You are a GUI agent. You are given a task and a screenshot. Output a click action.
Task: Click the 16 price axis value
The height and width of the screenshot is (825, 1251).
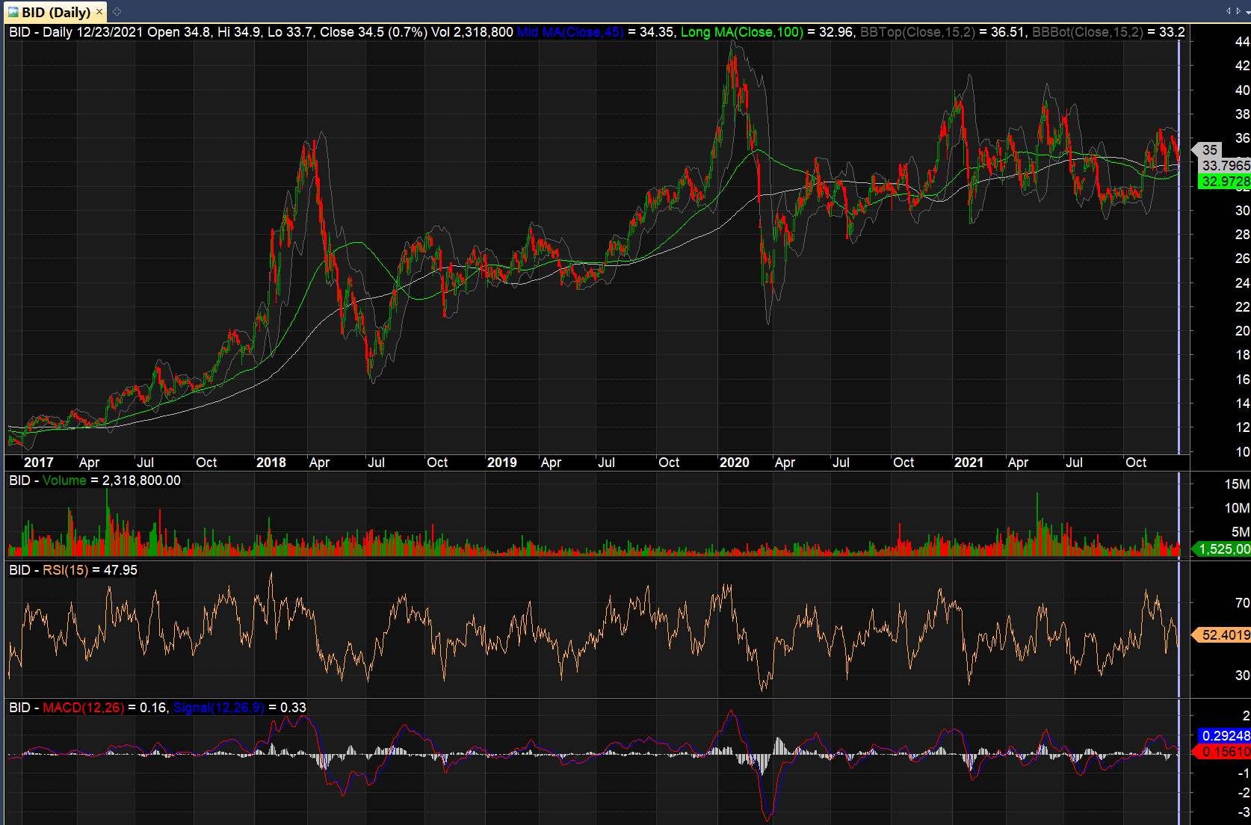coord(1242,380)
